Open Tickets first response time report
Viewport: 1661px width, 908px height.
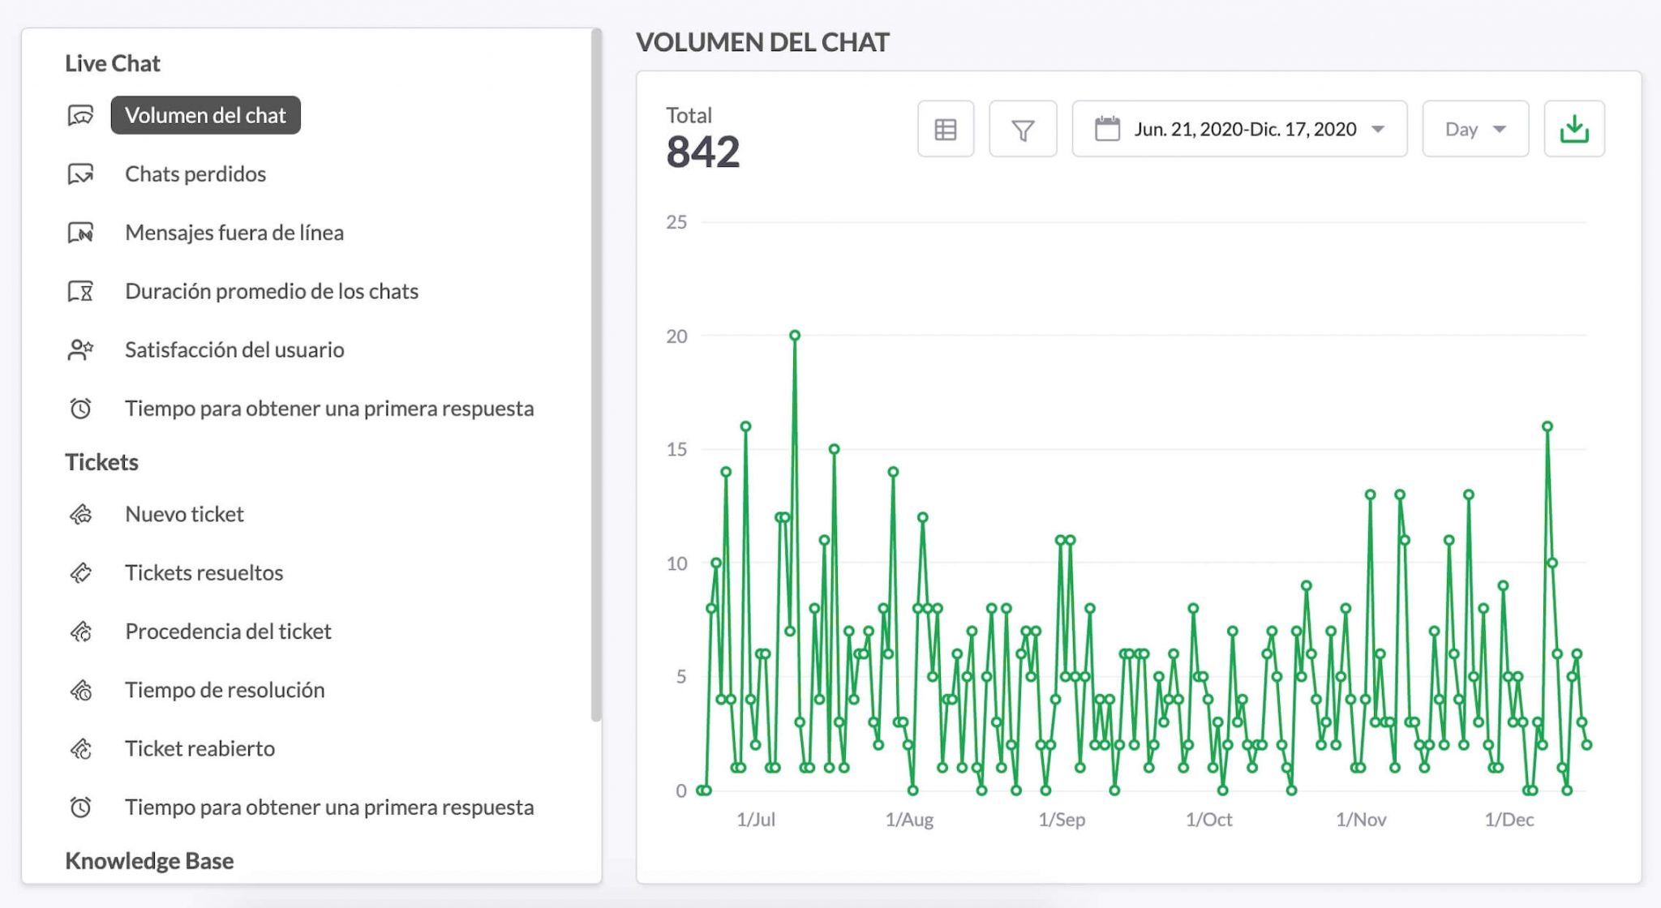tap(328, 807)
